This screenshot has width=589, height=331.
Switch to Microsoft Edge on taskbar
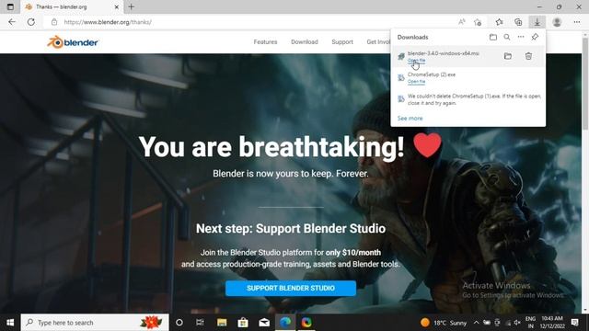click(285, 323)
